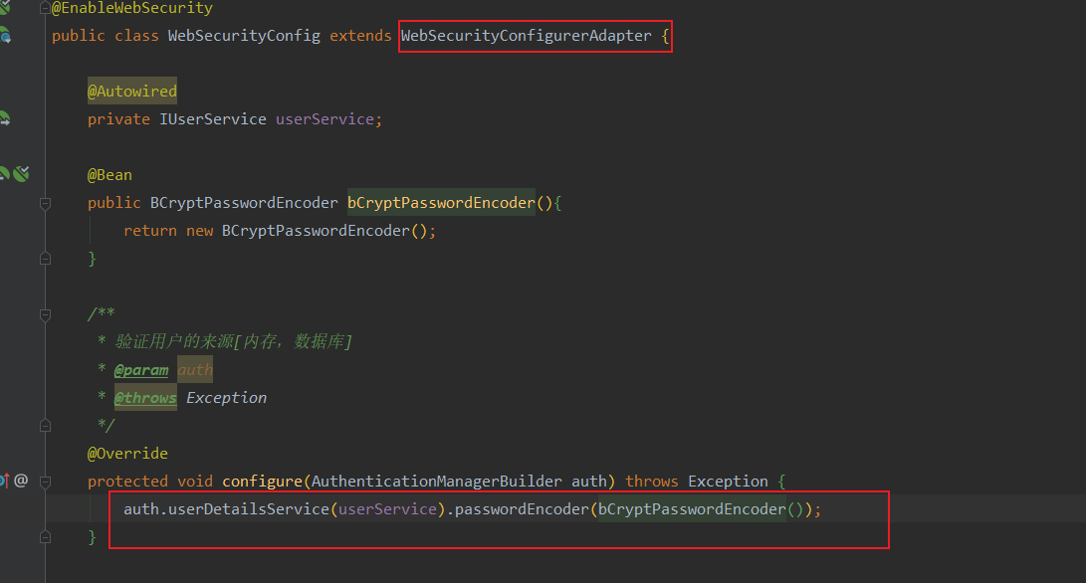Click the @EnableWebSecurity annotation
Screen dimensions: 1086x583
[132, 8]
